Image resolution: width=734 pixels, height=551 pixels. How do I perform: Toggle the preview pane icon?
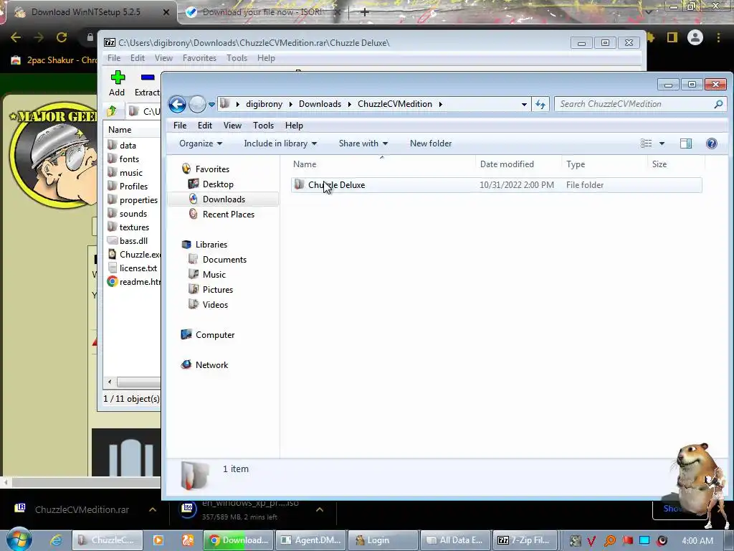pyautogui.click(x=686, y=143)
